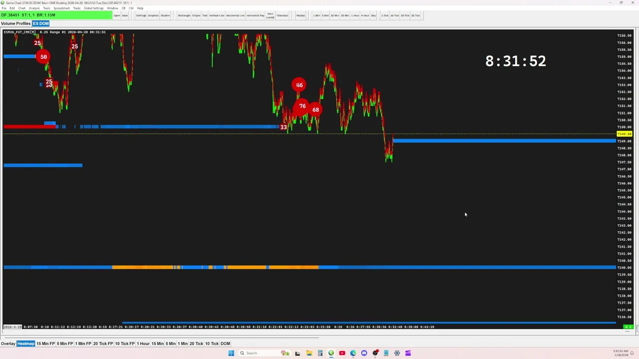Open the Trade menu

76,8
